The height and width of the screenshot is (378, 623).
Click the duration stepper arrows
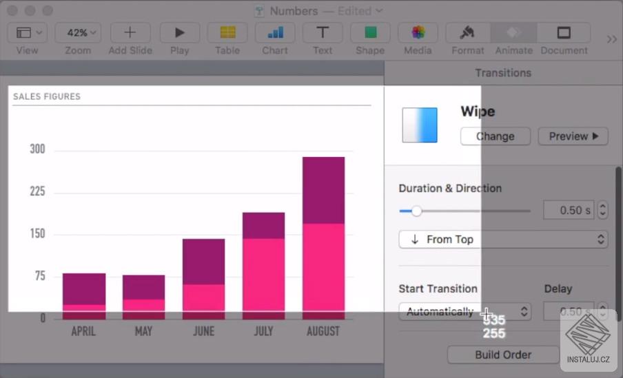[x=603, y=210]
